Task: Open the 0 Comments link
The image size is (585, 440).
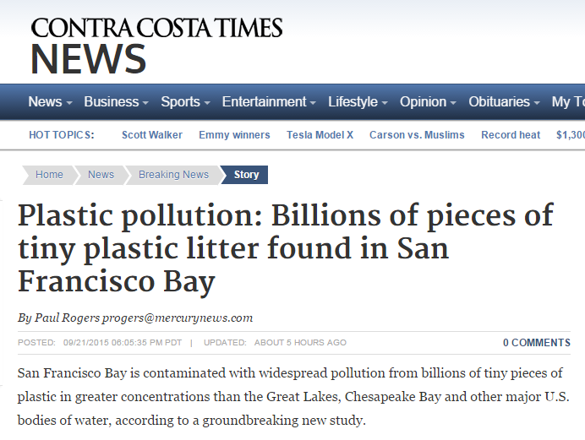Action: [537, 343]
